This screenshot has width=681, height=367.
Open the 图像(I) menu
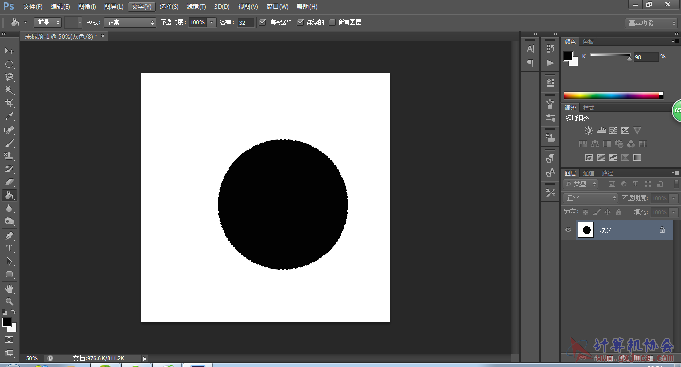coord(87,7)
